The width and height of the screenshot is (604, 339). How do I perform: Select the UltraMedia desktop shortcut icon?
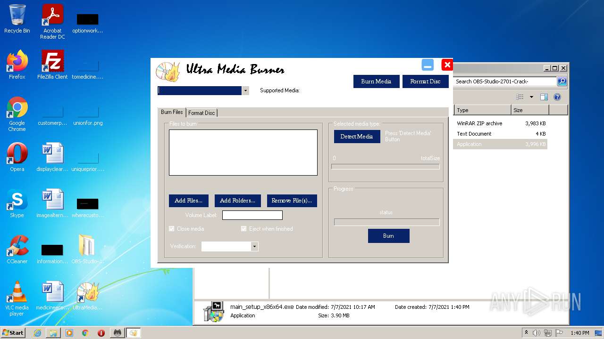point(88,296)
